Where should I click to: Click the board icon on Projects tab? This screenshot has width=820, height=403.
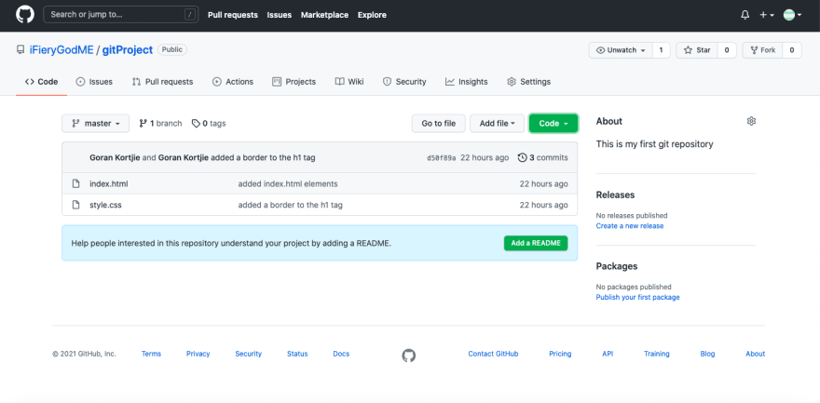277,82
